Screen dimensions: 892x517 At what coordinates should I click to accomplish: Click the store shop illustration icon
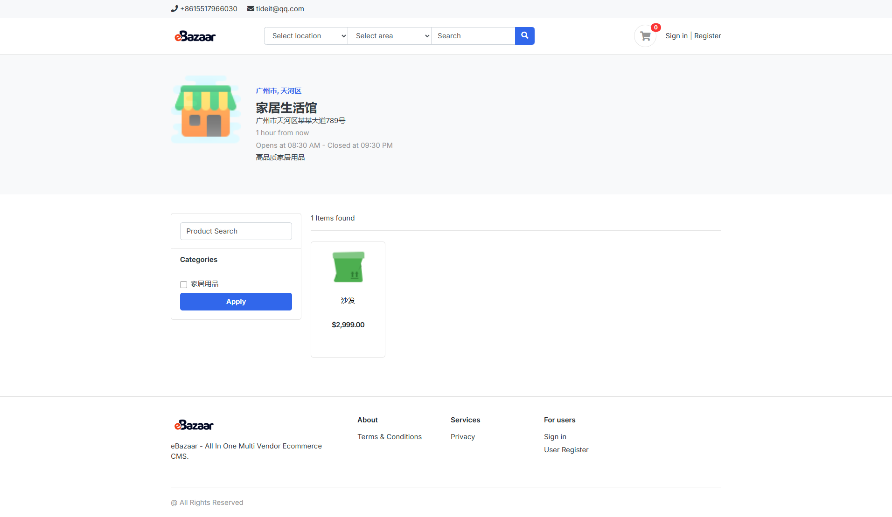[x=206, y=110]
